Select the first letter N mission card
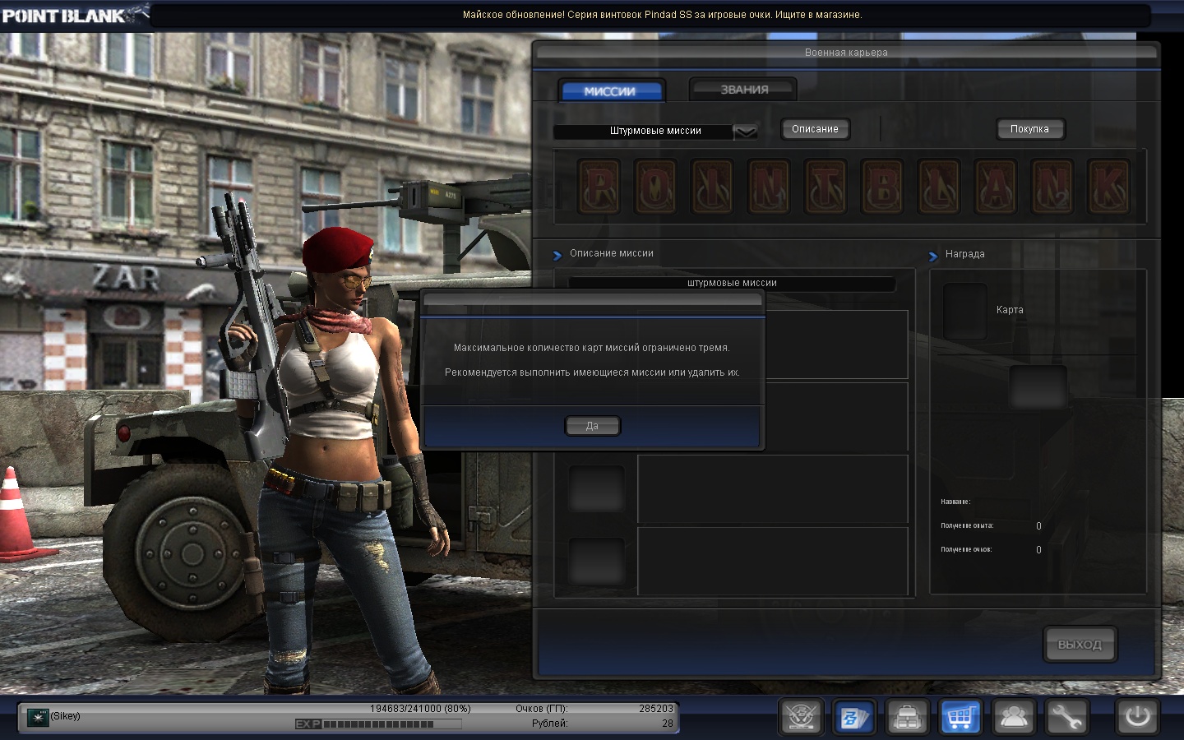 point(769,187)
